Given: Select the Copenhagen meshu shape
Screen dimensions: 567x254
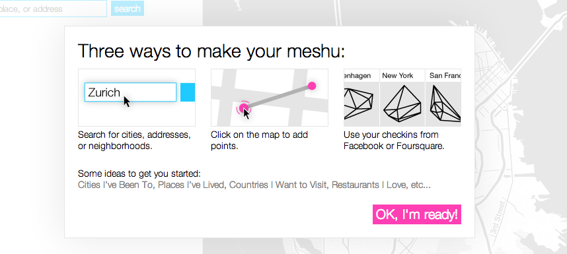Looking at the screenshot, I should click(361, 104).
